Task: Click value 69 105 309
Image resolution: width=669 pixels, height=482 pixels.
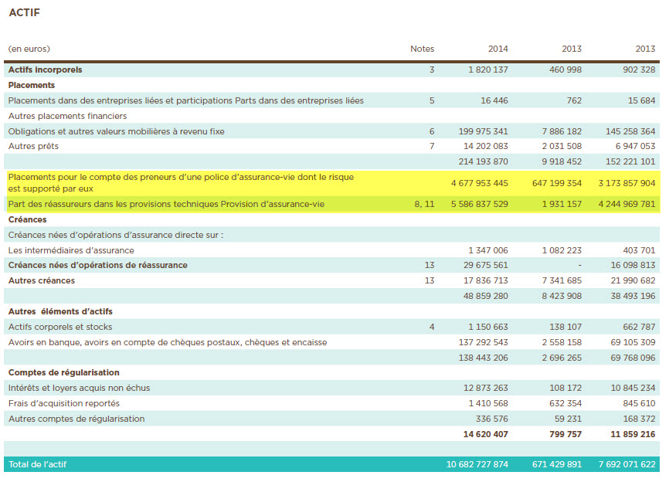Action: click(633, 342)
